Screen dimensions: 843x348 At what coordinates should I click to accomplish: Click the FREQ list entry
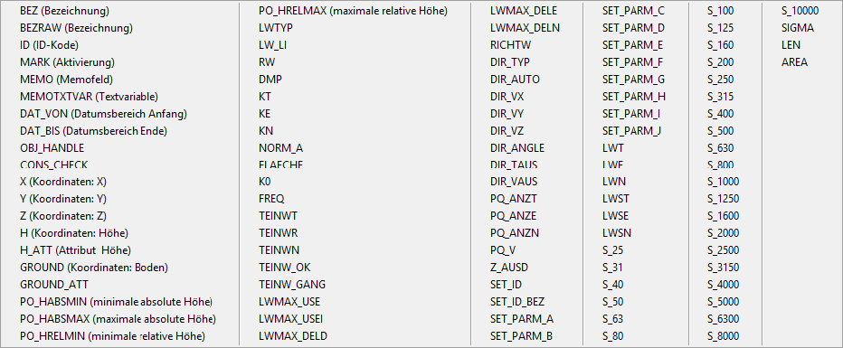[271, 199]
